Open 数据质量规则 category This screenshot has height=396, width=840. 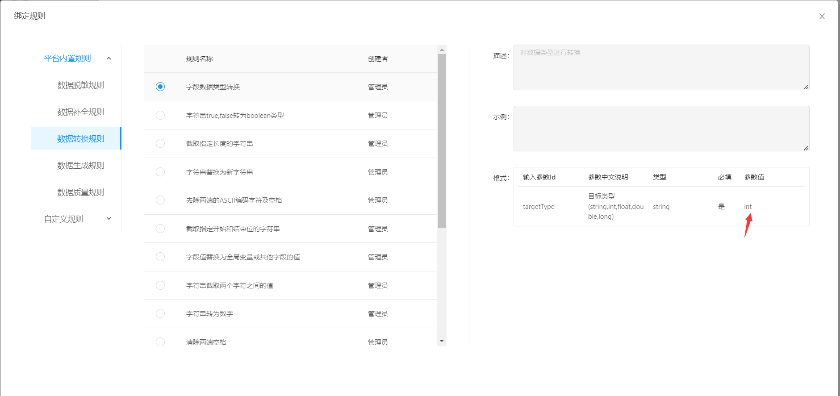(80, 192)
